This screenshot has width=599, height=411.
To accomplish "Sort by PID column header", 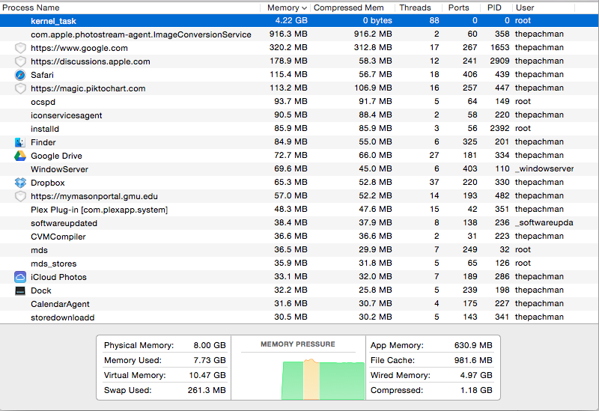I will point(494,7).
